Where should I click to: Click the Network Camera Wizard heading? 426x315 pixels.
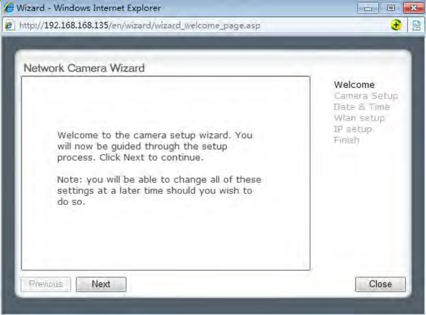(x=84, y=68)
